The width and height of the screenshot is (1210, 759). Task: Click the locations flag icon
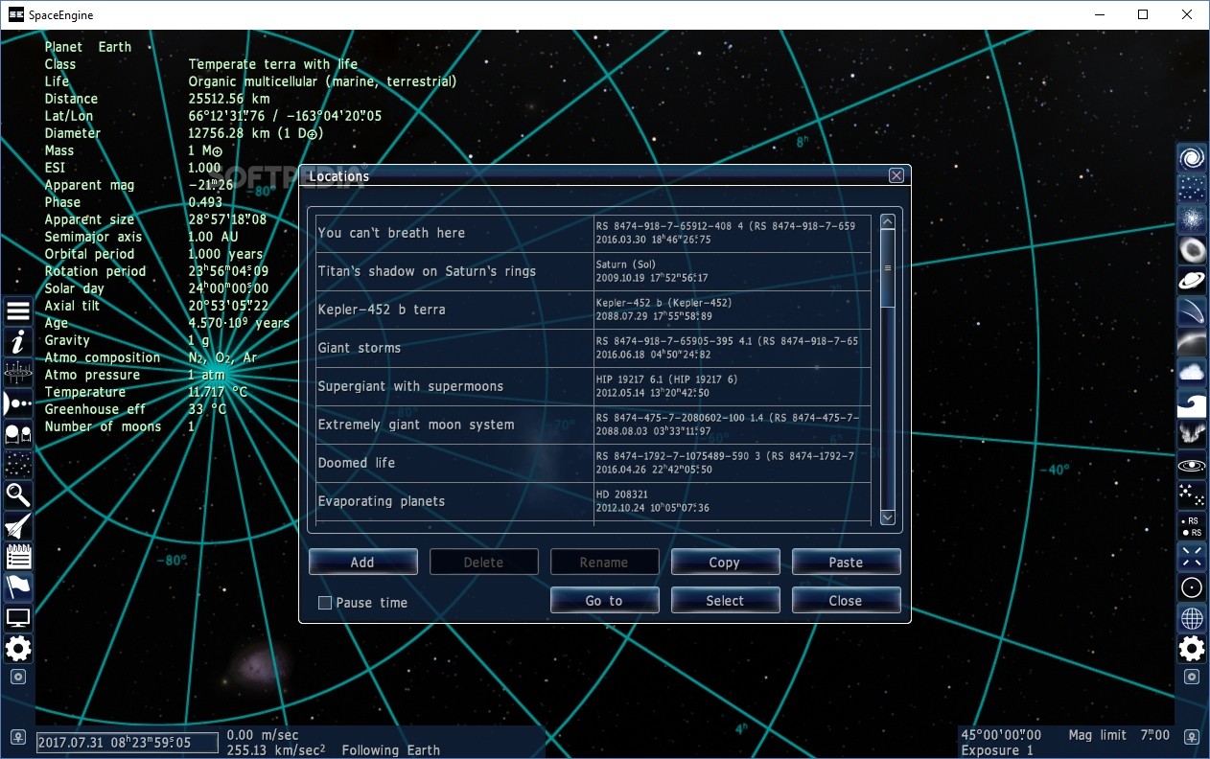point(17,587)
